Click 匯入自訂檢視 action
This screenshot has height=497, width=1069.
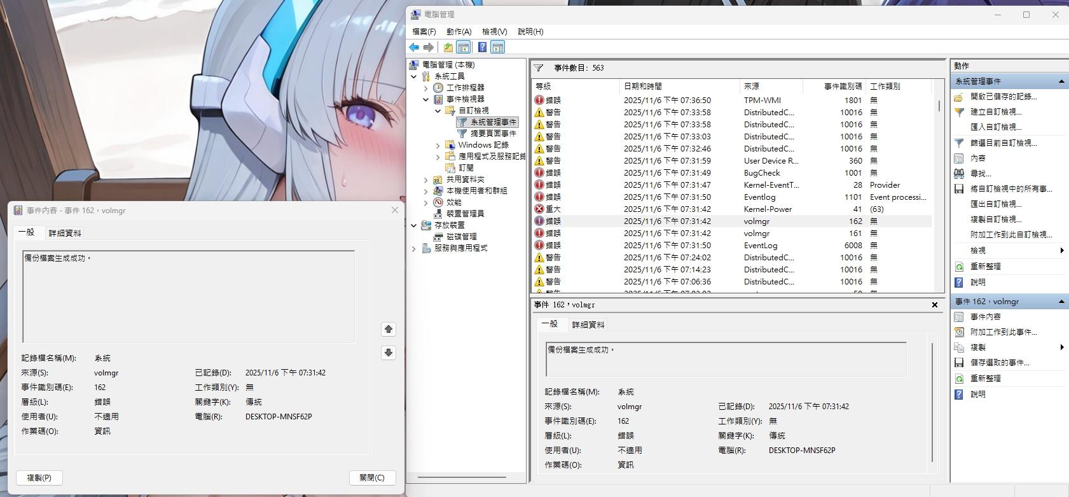pos(996,127)
